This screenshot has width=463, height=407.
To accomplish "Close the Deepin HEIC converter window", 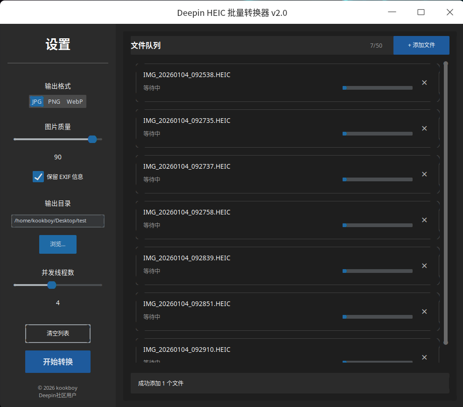I will [x=450, y=12].
